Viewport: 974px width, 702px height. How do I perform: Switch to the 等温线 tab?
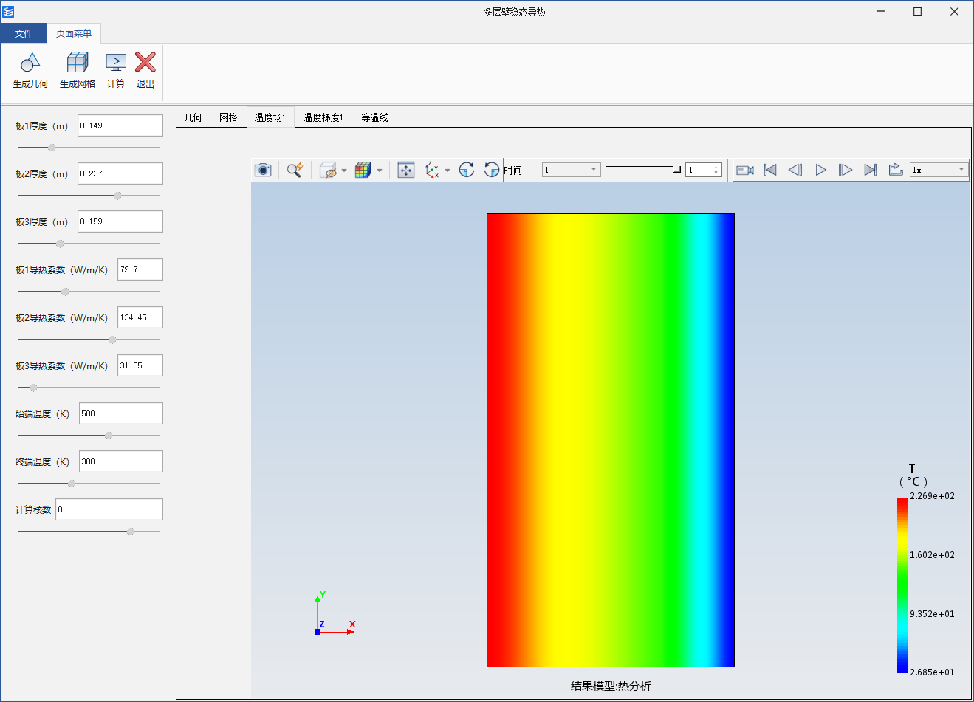point(374,117)
